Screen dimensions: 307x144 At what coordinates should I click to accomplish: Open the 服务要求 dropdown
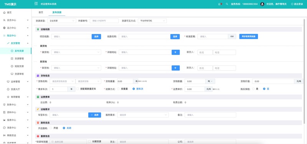pos(143,115)
